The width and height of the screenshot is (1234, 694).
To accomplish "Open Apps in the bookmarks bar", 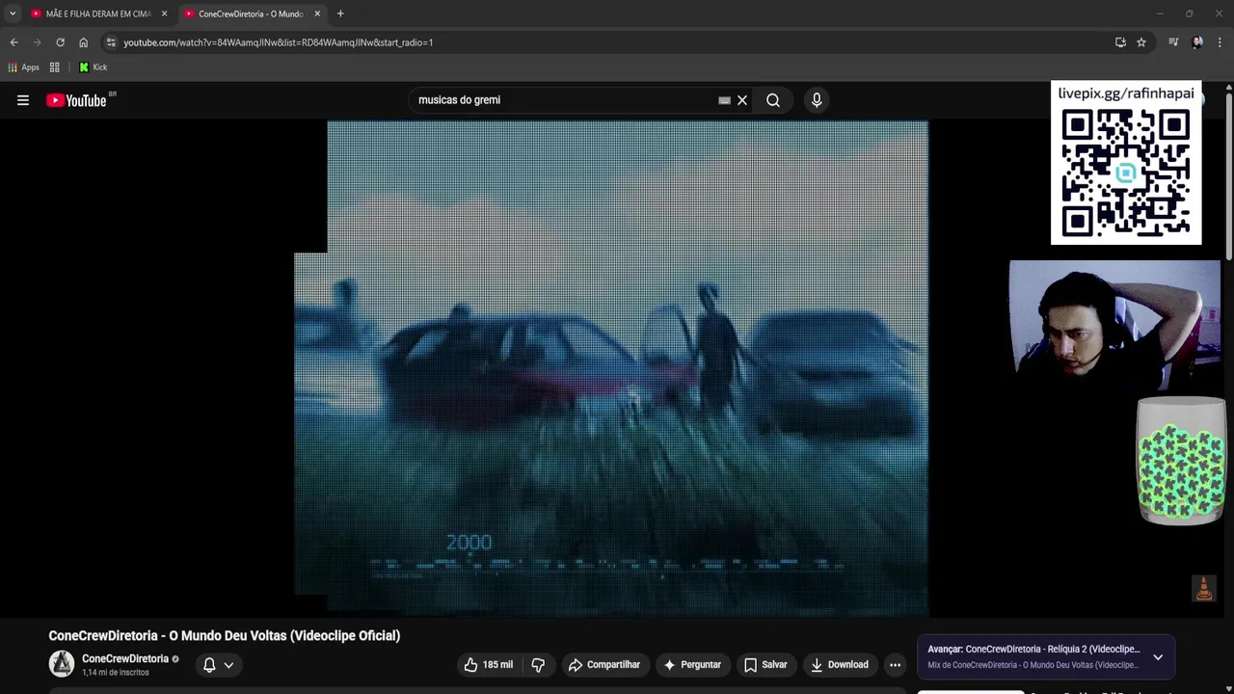I will [23, 67].
